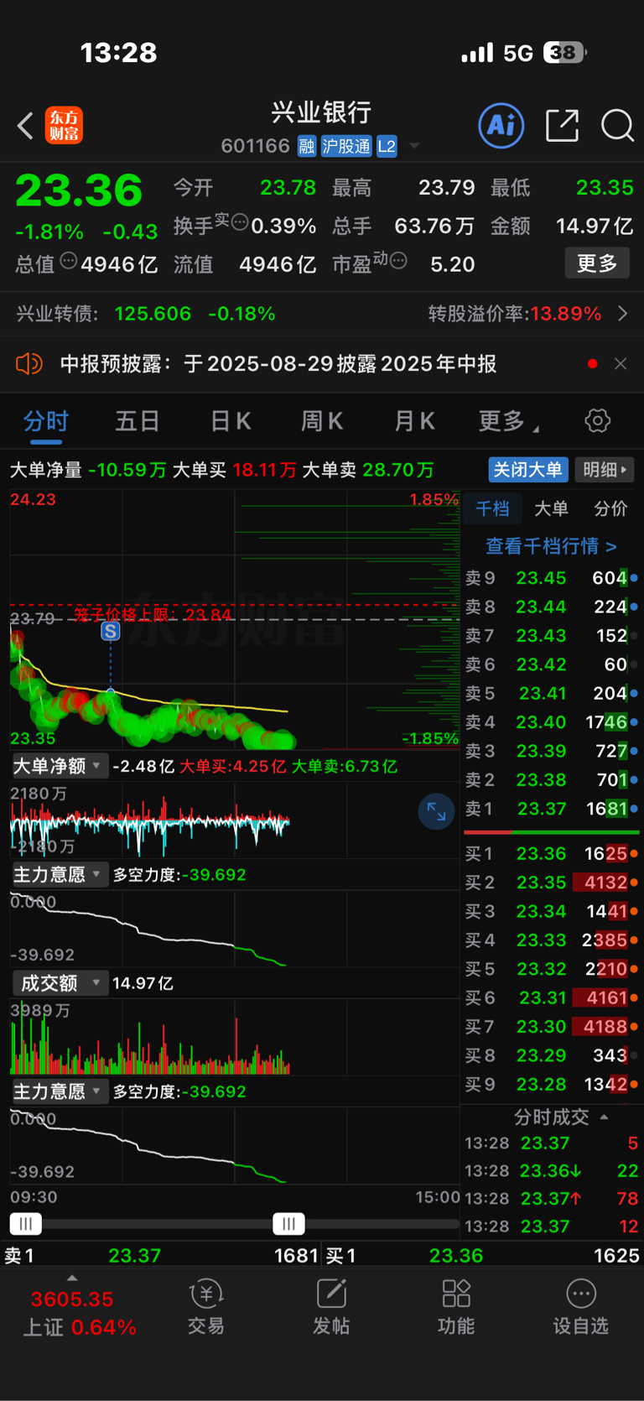This screenshot has height=1401, width=644.
Task: Open the search magnifier icon
Action: click(617, 126)
